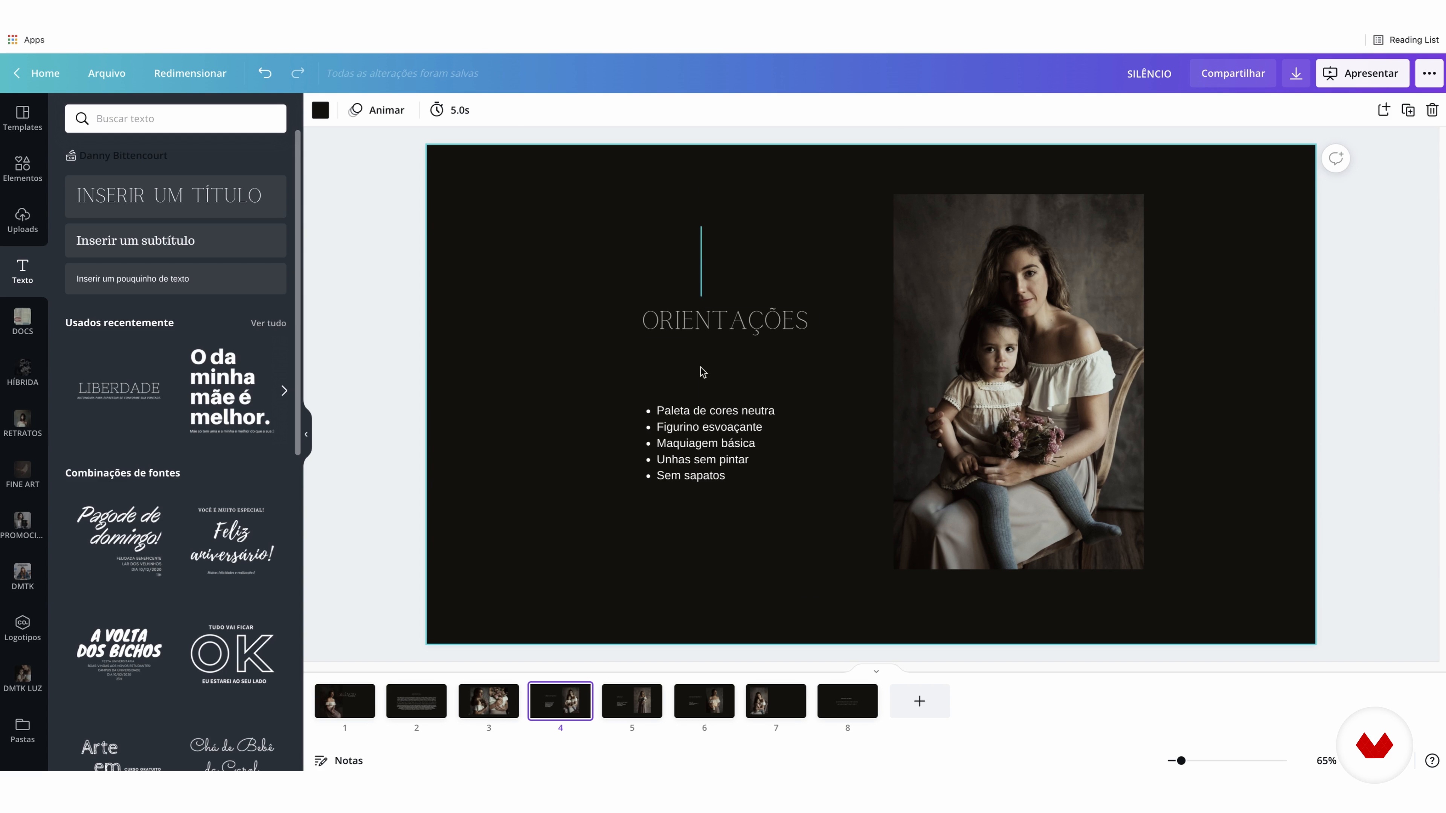
Task: Select page 8 thumbnail
Action: (848, 701)
